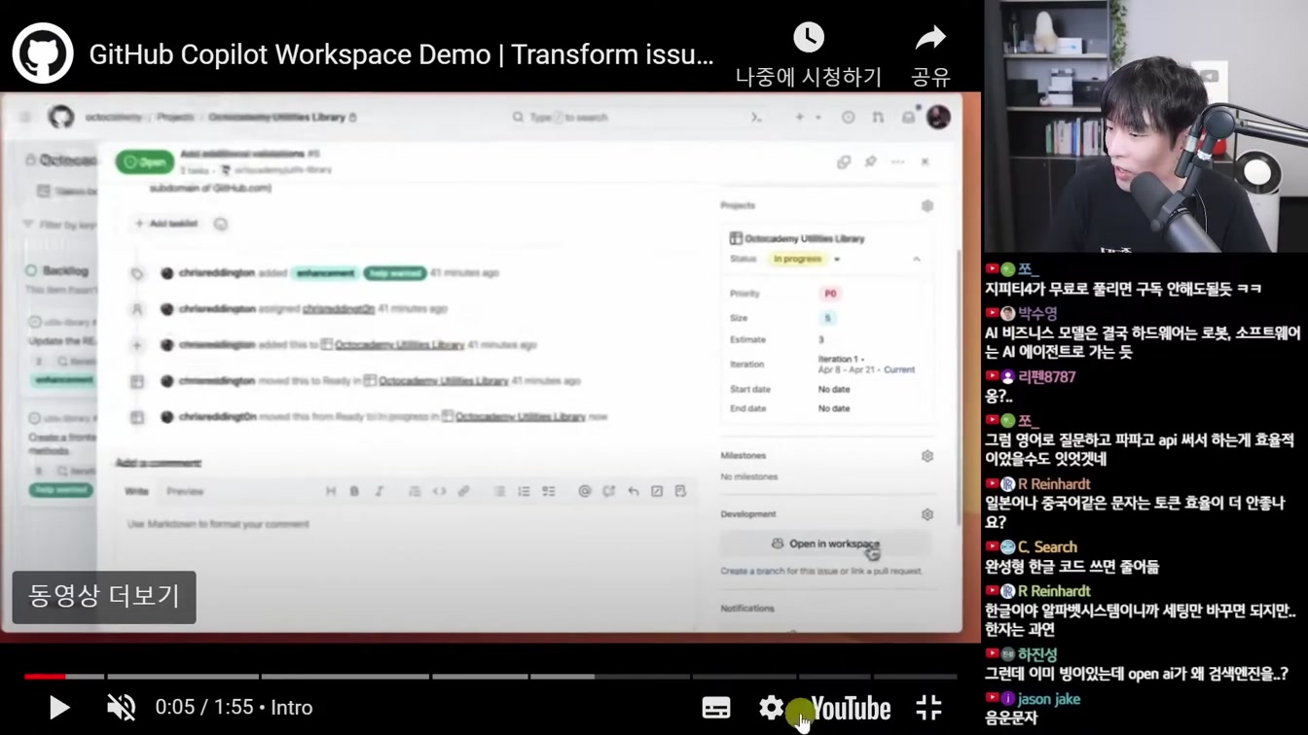Toggle Bold formatting in the comment toolbar
This screenshot has height=735, width=1308.
[x=354, y=491]
